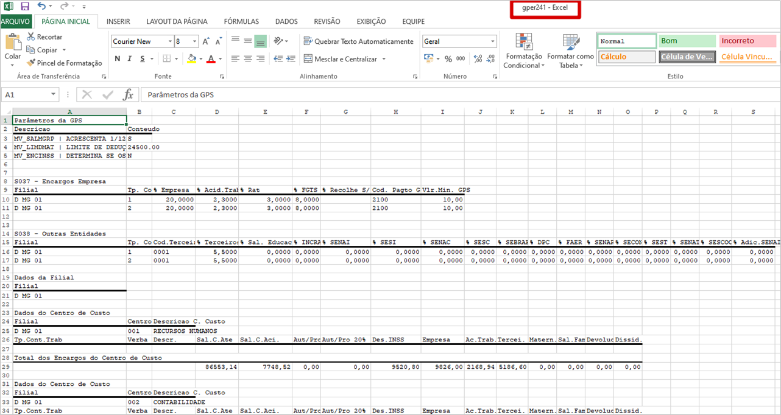Open Customize Quick Access Toolbar dropdown
Image resolution: width=781 pixels, height=415 pixels.
pos(83,7)
